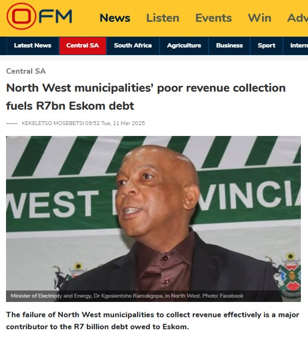Click the OFM logo
308x338 pixels.
click(x=39, y=16)
